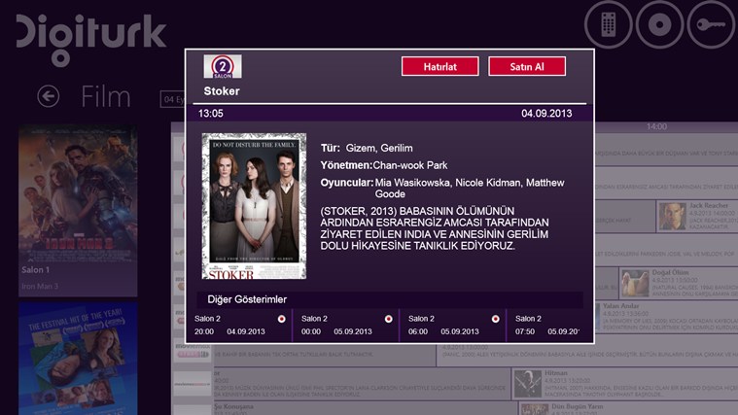Click the Digiturk logo
Viewport: 738px width, 415px height.
click(x=90, y=39)
